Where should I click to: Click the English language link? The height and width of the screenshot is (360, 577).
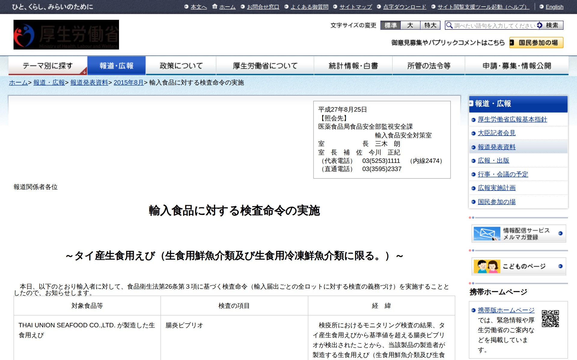[x=554, y=7]
